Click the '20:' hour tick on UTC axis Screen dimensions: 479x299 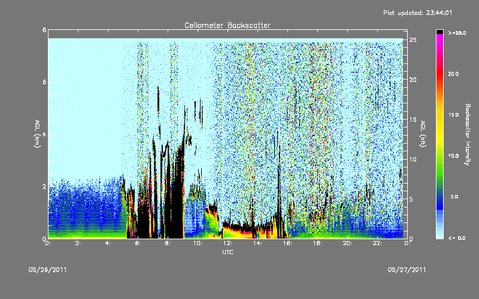click(347, 243)
